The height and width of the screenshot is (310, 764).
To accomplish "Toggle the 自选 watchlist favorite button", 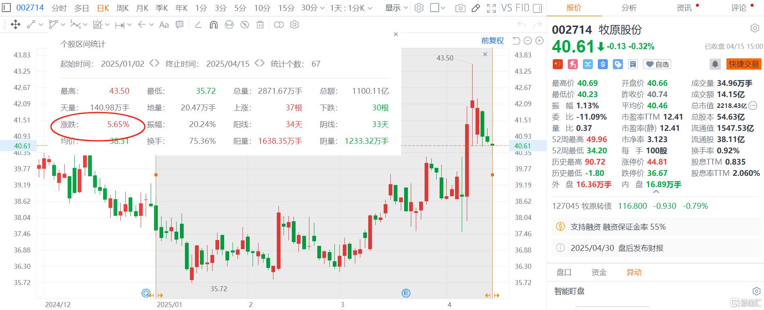I will [658, 64].
